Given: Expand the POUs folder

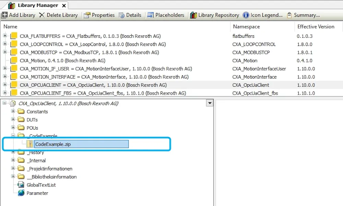Looking at the screenshot, I should click(13, 127).
